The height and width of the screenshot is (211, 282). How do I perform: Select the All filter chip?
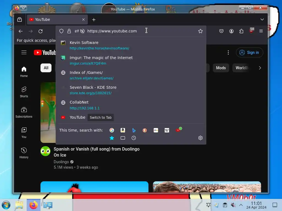[x=46, y=68]
